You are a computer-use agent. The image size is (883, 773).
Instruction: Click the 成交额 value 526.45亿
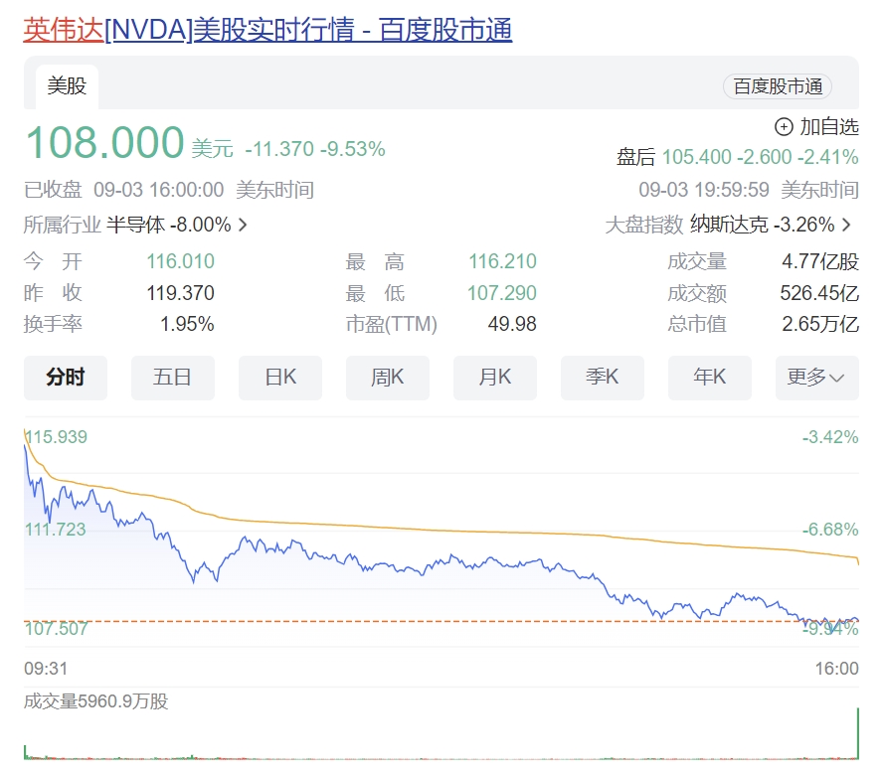(x=819, y=293)
